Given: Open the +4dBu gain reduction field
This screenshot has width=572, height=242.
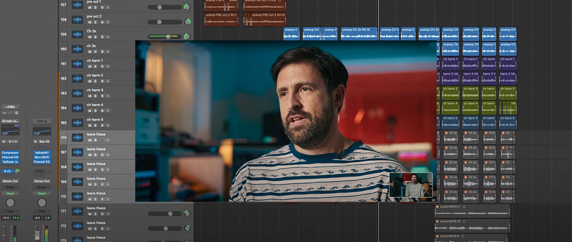Looking at the screenshot, I should pyautogui.click(x=10, y=107).
